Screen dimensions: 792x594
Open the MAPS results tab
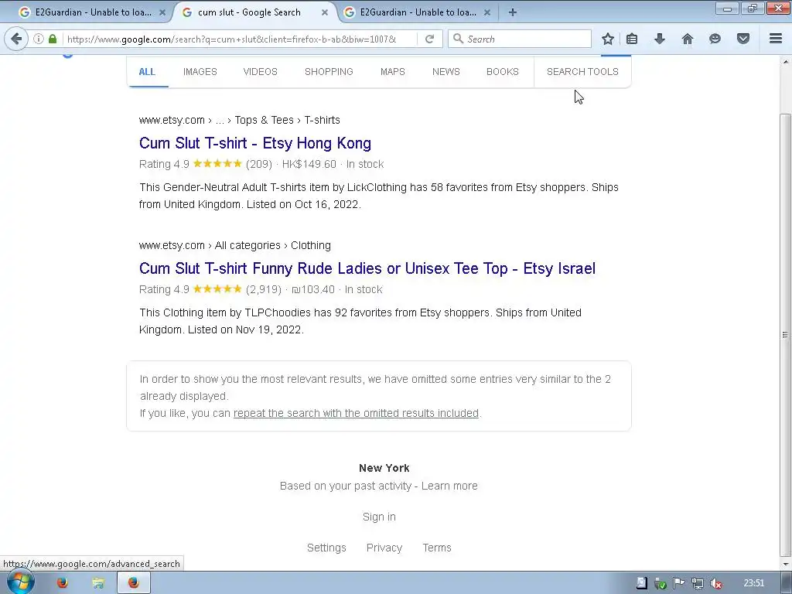coord(392,72)
